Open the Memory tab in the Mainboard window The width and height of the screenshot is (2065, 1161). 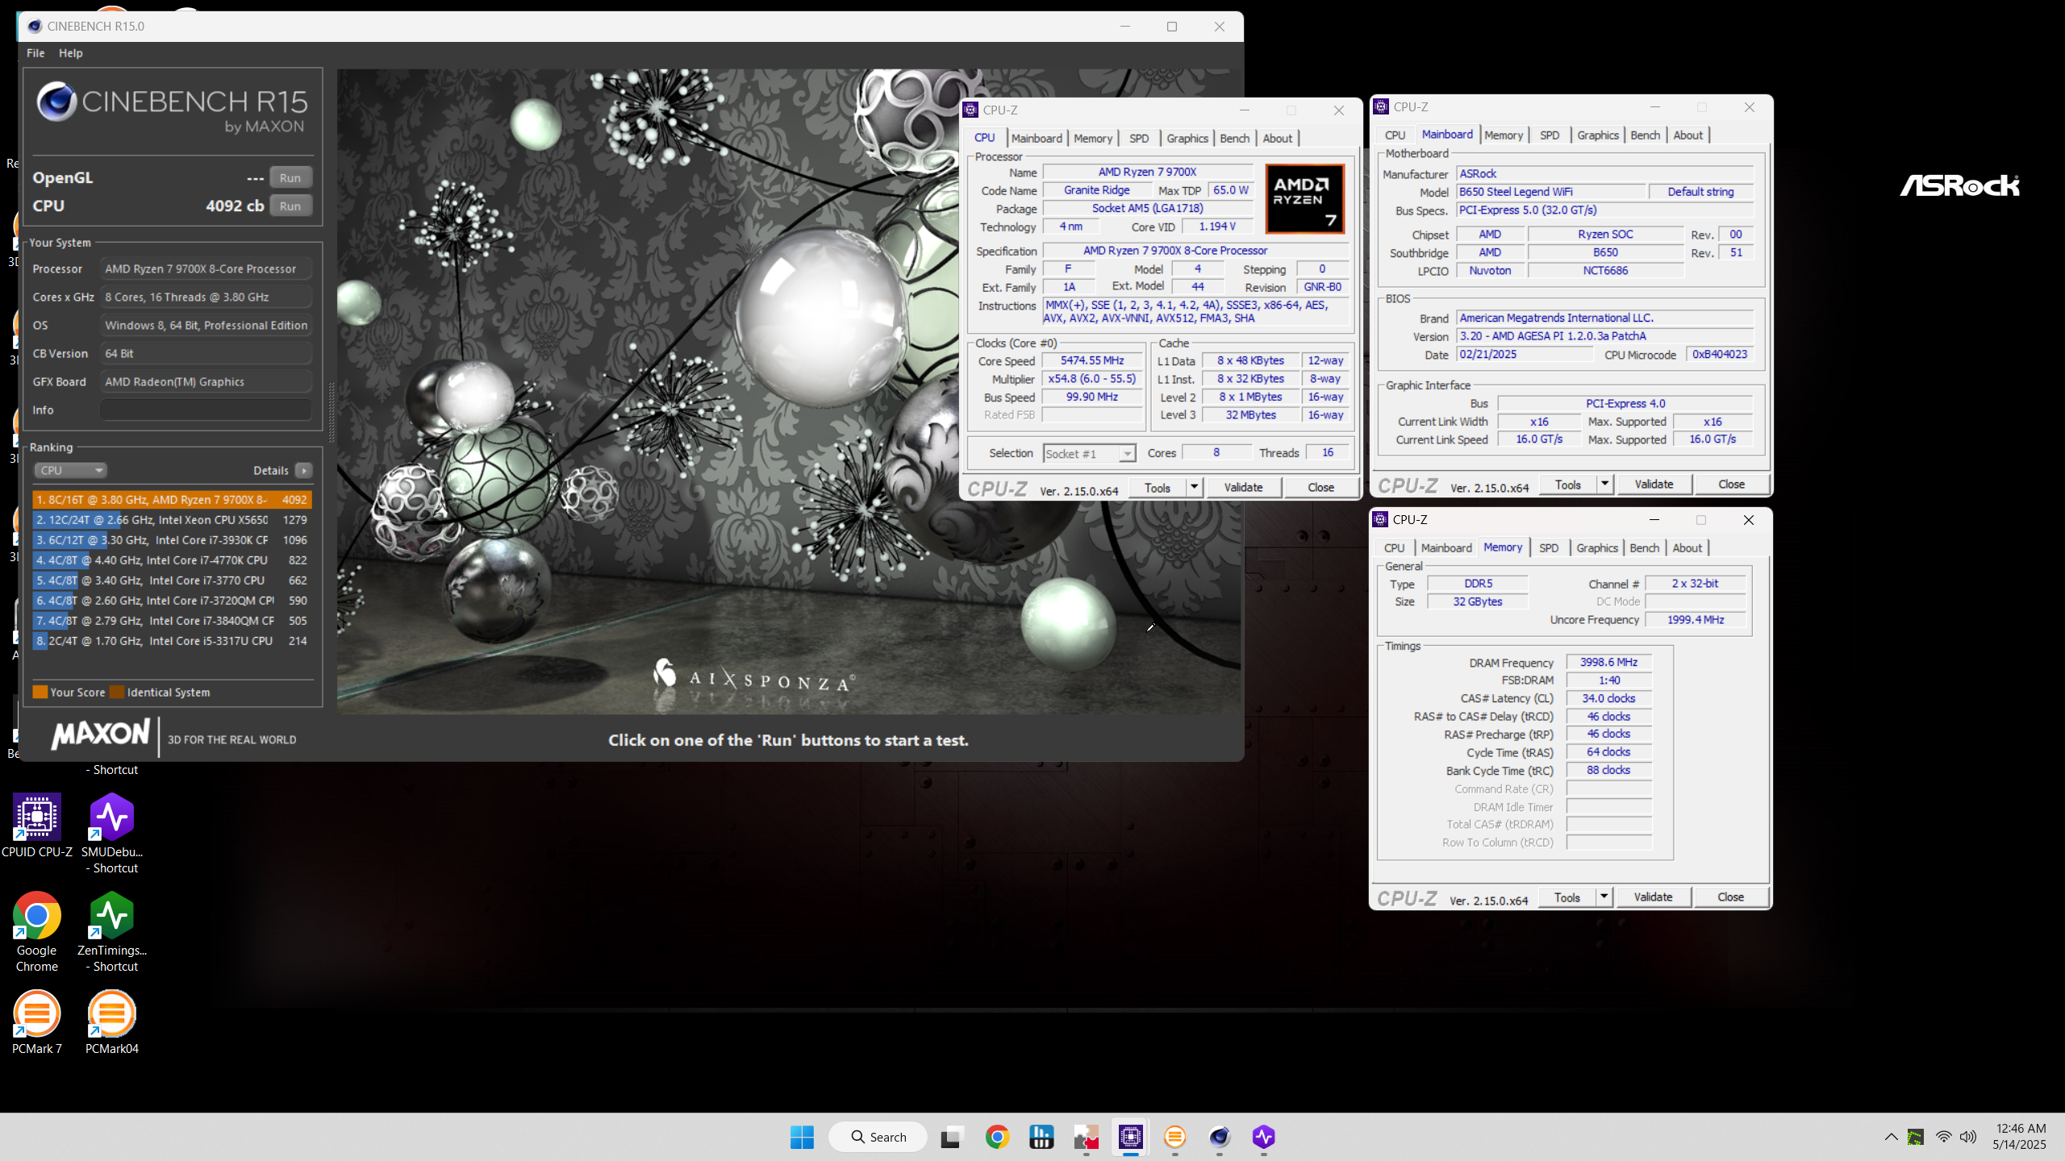1504,135
